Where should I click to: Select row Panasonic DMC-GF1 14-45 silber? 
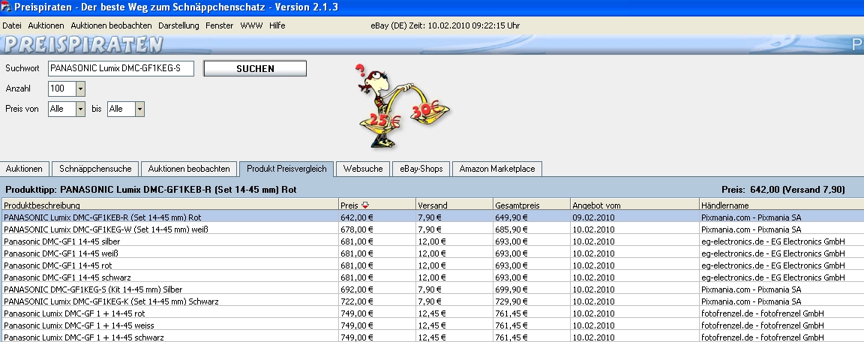tap(433, 241)
